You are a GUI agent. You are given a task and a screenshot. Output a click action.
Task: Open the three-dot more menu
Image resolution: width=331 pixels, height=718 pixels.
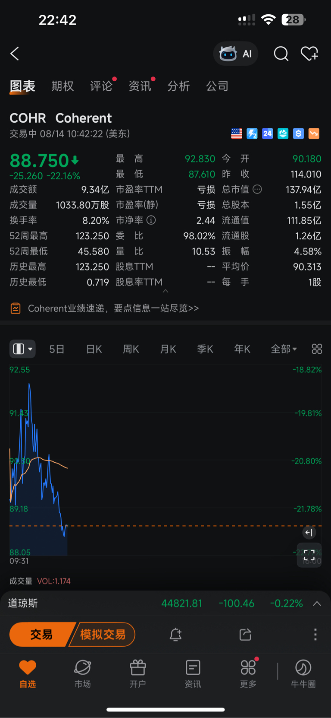click(315, 634)
